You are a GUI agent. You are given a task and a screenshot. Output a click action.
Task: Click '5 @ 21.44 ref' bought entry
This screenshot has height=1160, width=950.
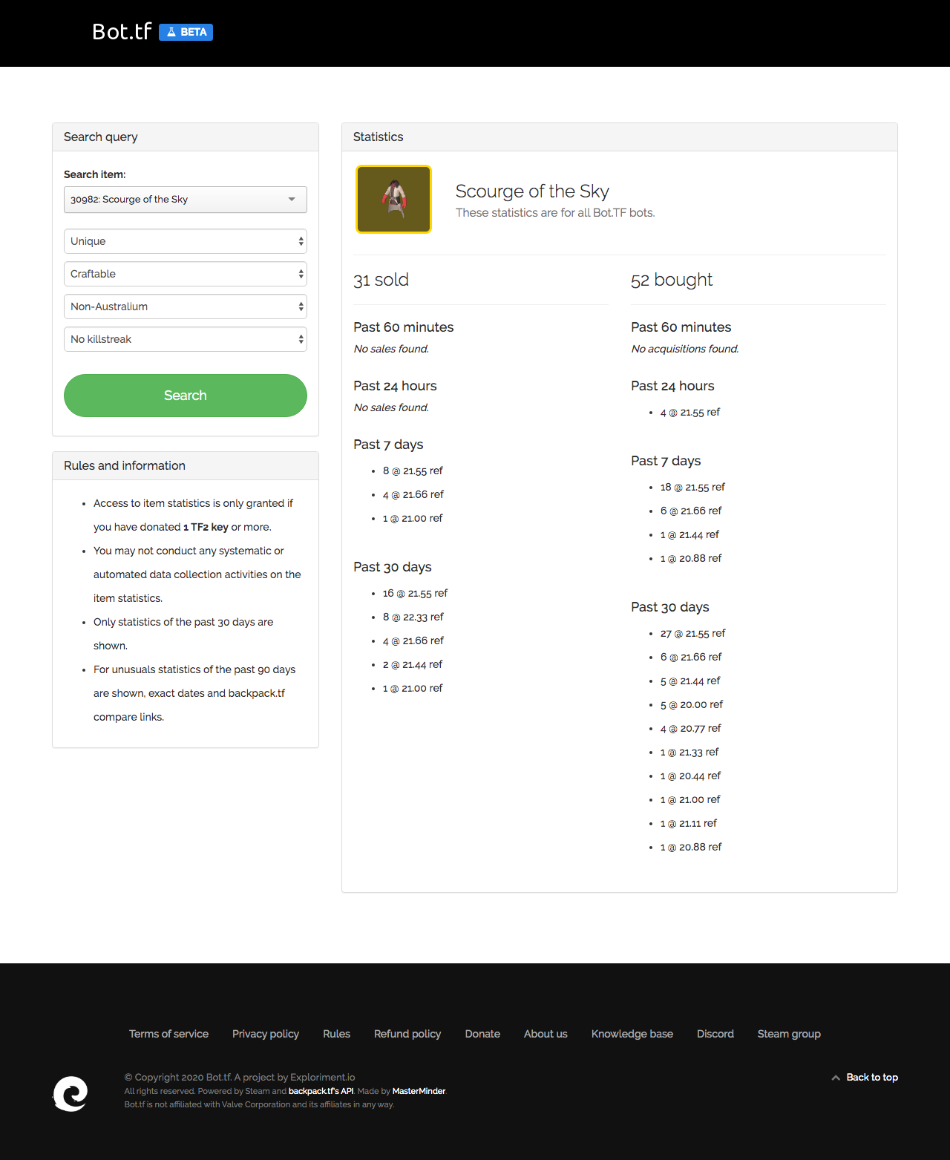point(690,681)
